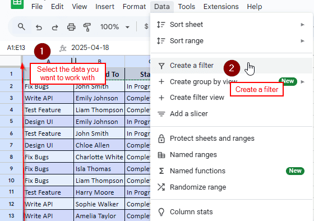Redo the last action

pos(55,27)
